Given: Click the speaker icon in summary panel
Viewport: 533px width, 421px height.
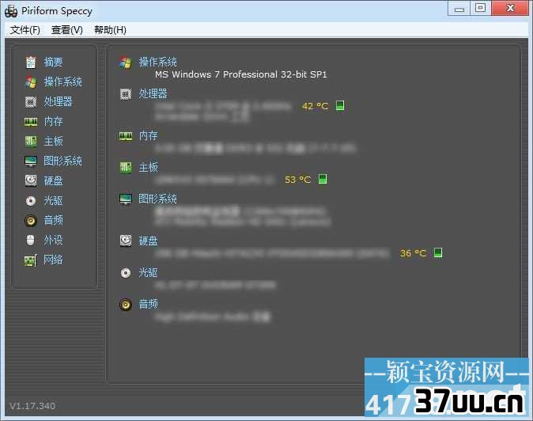Looking at the screenshot, I should 126,305.
